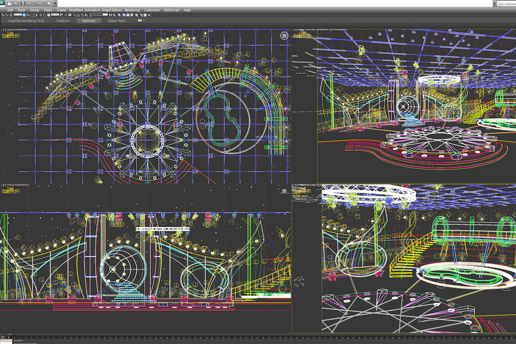The width and height of the screenshot is (516, 344).
Task: Click arrow button left of keyword search
Action: 494,3
